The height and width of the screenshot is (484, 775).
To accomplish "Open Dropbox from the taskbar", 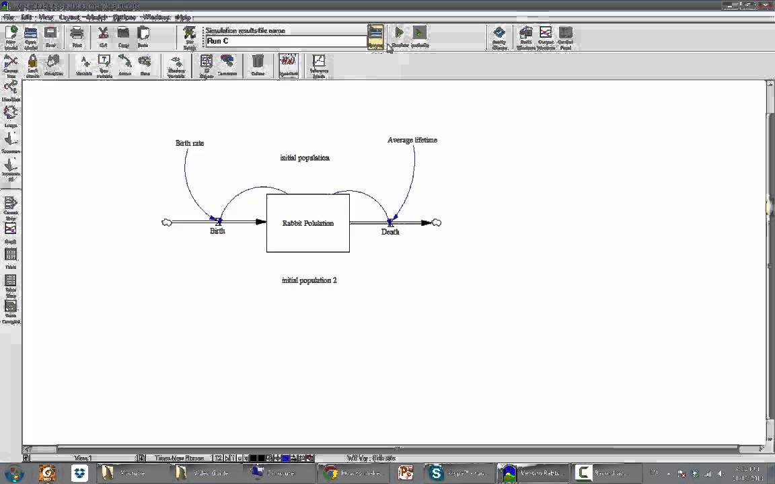I will point(79,473).
